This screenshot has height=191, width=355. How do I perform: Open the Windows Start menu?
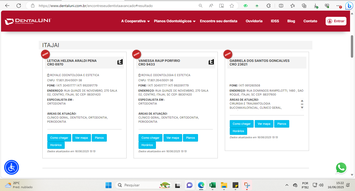click(108, 185)
